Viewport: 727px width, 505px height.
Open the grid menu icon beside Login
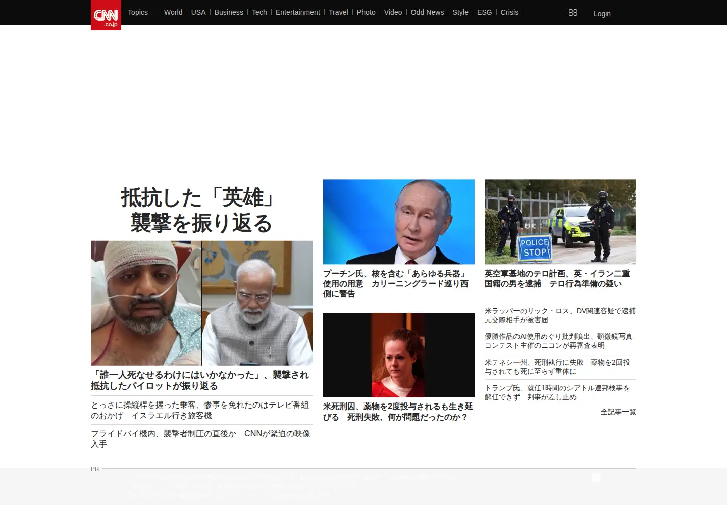click(573, 12)
